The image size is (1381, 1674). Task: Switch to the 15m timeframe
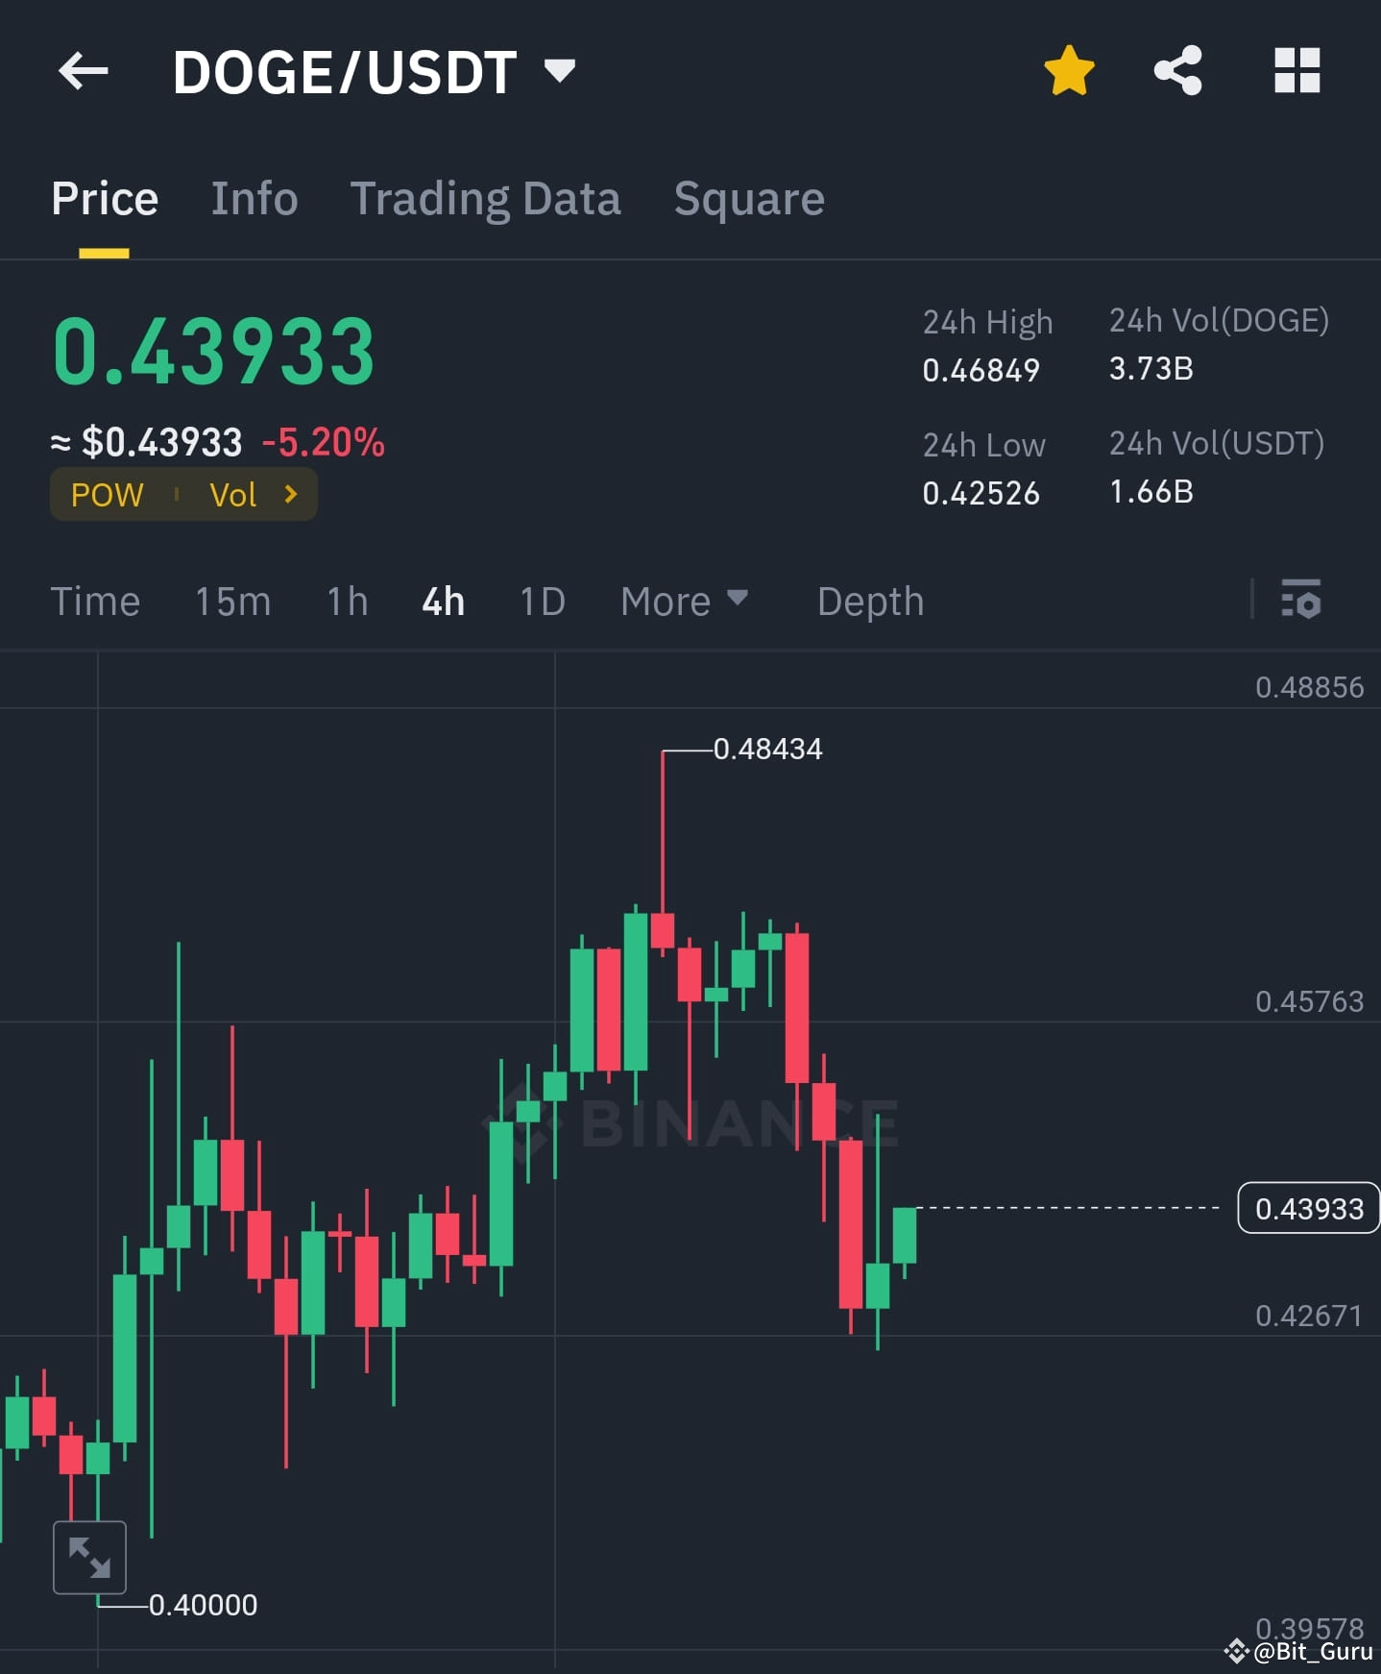coord(231,601)
